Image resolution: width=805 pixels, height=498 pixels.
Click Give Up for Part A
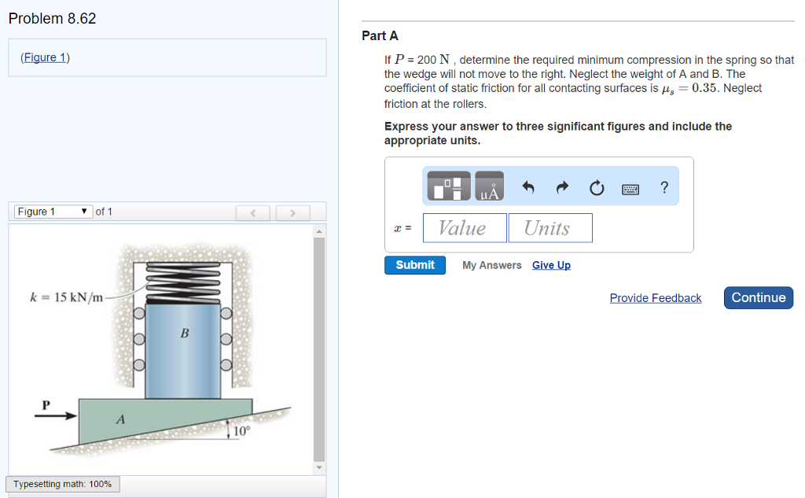click(x=551, y=265)
